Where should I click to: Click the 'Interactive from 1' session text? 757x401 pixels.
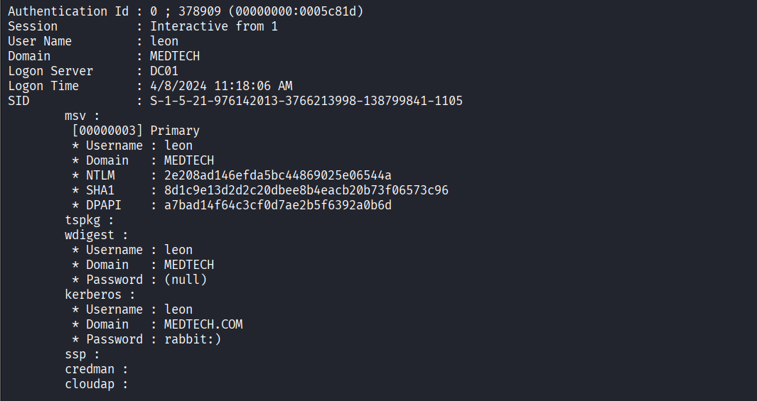[214, 26]
